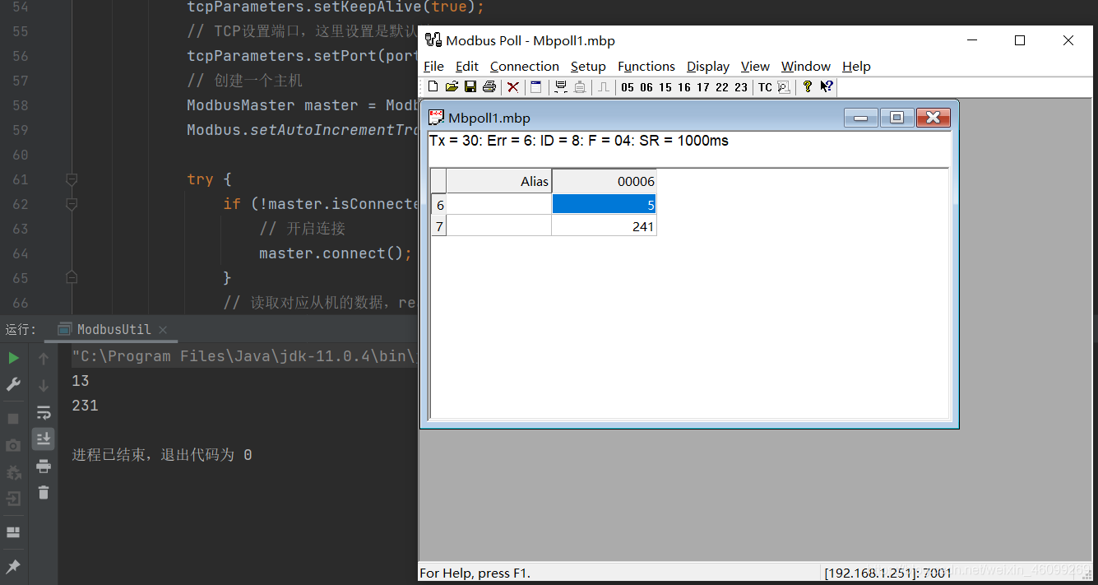Image resolution: width=1098 pixels, height=585 pixels.
Task: Close the Mbpoll1.mbp child window
Action: coord(934,118)
